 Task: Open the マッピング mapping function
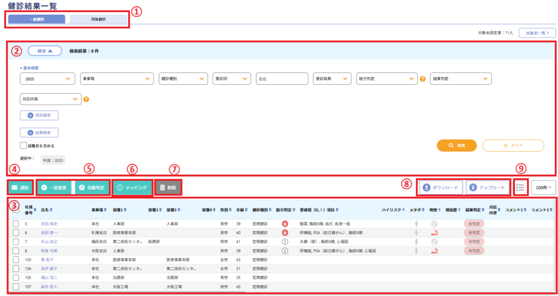pyautogui.click(x=132, y=187)
